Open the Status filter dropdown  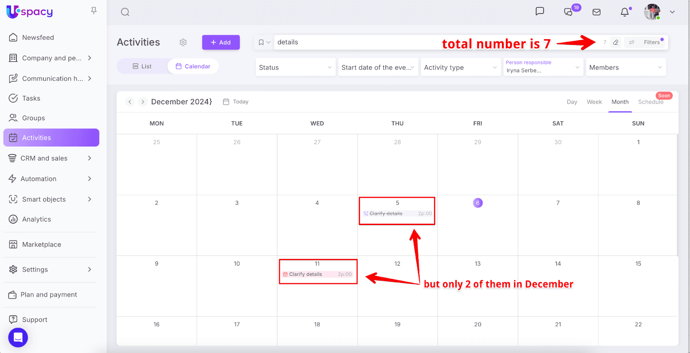295,67
